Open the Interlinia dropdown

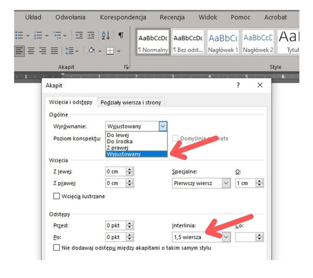click(x=226, y=237)
